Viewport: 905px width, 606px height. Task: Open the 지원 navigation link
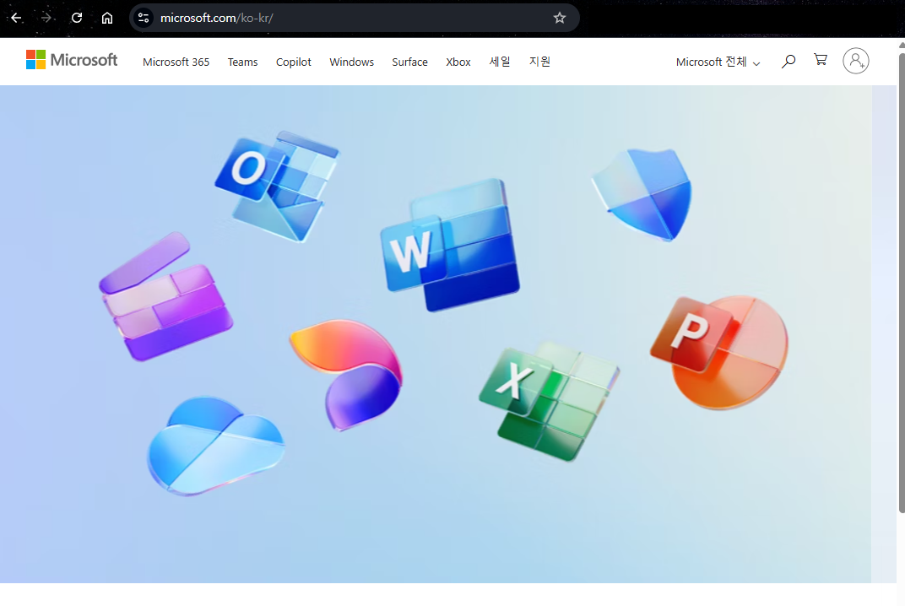539,61
